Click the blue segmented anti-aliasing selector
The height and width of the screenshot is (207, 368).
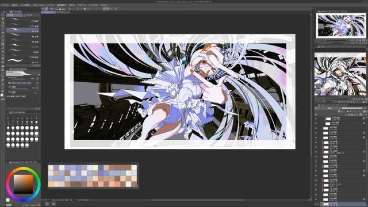tap(22, 83)
